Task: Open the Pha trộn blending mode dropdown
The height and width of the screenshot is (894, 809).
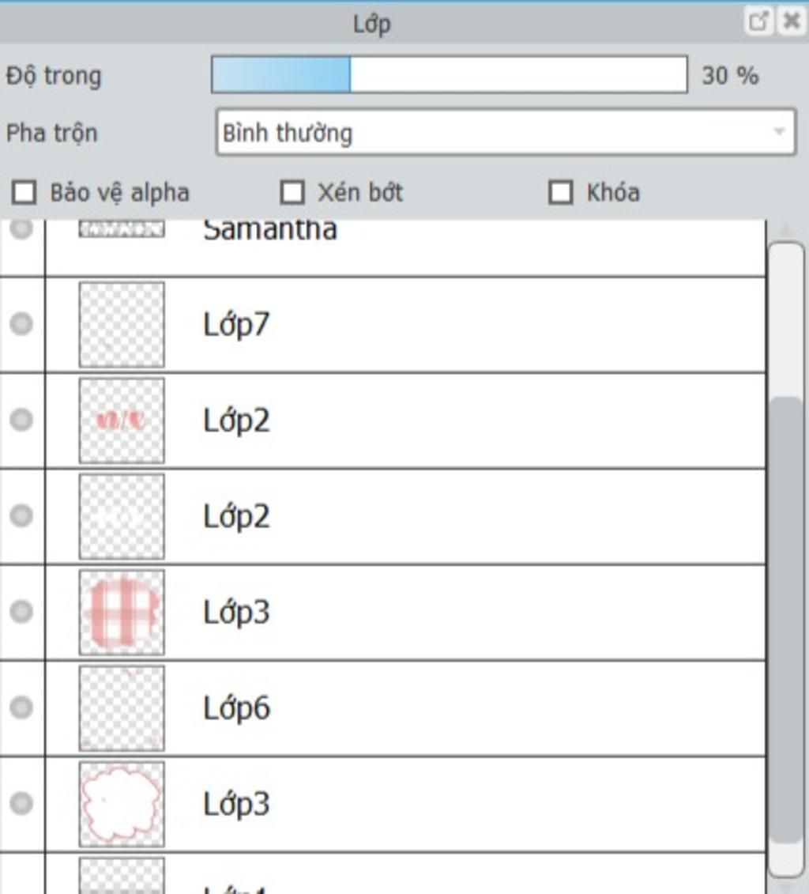Action: tap(506, 132)
